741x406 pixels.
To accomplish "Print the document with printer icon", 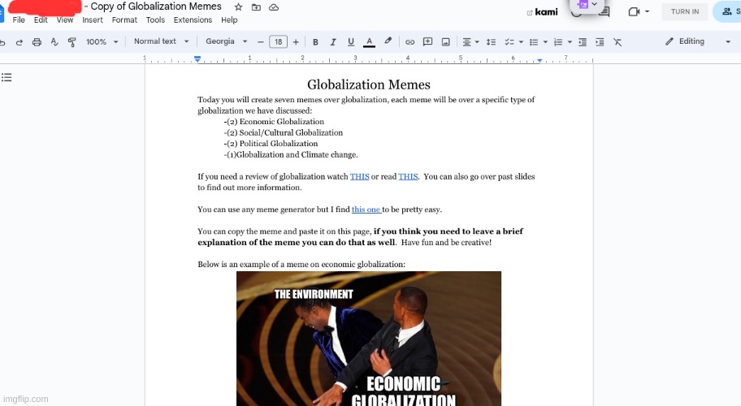I will click(37, 42).
